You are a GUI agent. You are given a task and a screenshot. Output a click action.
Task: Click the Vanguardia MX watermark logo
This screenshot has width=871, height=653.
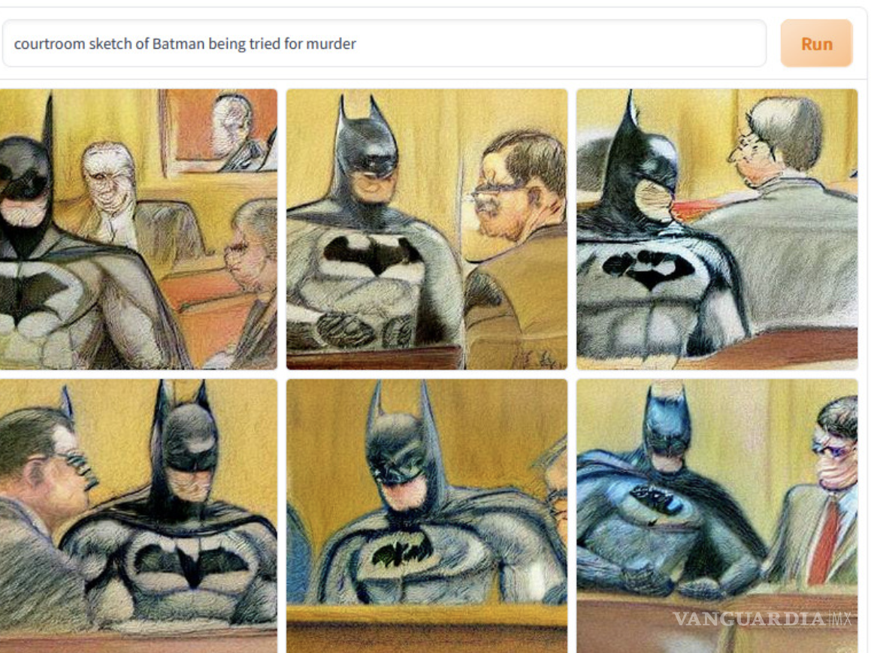761,618
